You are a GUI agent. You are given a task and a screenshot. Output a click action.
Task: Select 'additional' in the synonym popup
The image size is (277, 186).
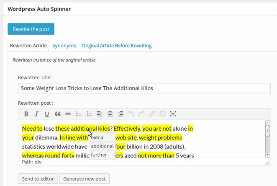pos(102,146)
